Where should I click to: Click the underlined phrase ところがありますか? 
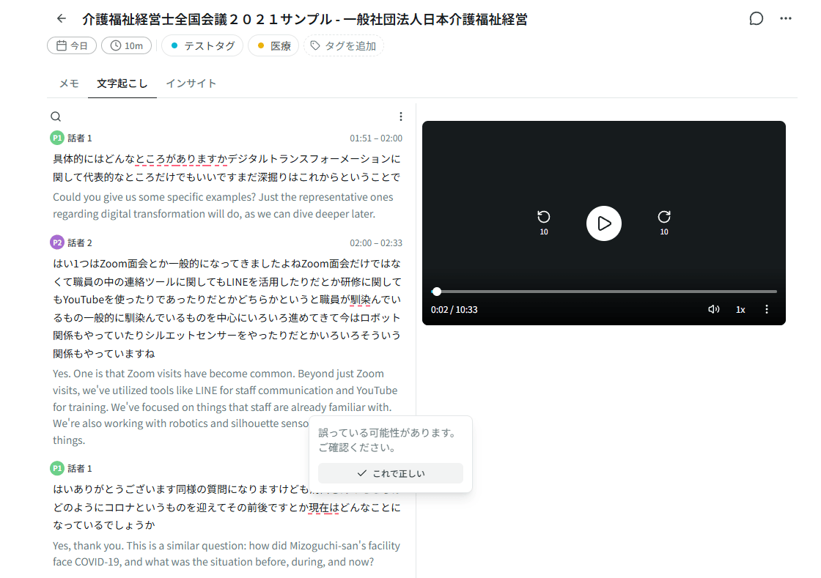point(182,159)
